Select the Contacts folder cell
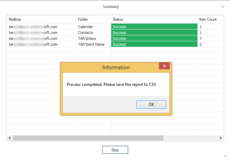The image size is (230, 160). [x=94, y=33]
